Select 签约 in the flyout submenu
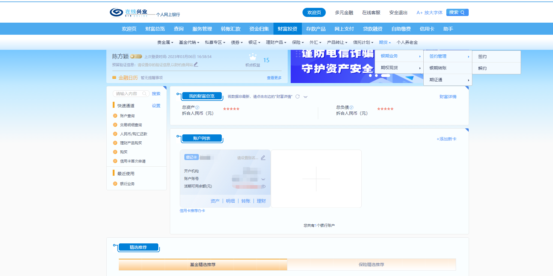 coord(482,56)
